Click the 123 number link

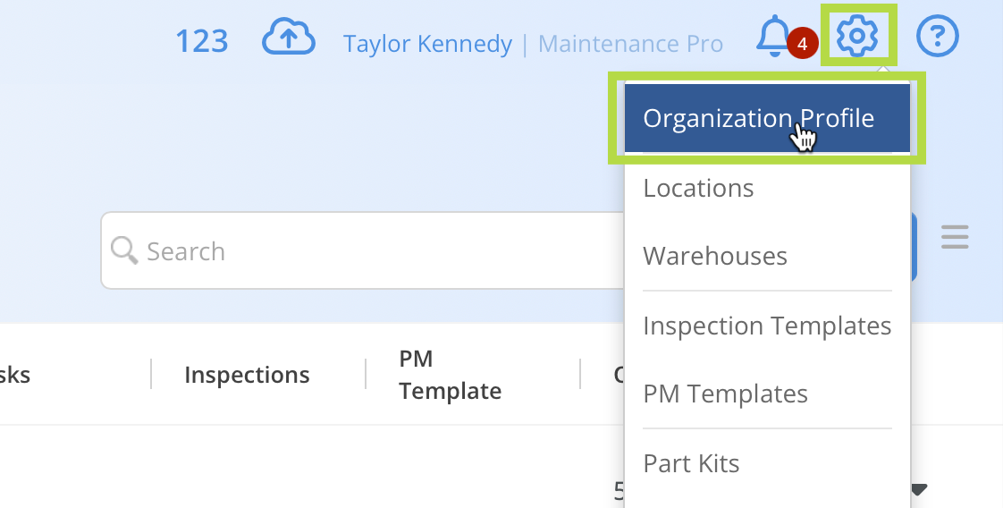coord(201,41)
